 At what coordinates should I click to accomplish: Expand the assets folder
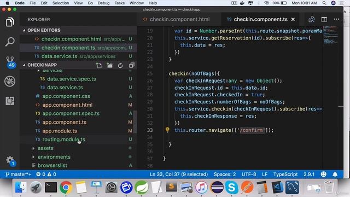(x=45, y=148)
